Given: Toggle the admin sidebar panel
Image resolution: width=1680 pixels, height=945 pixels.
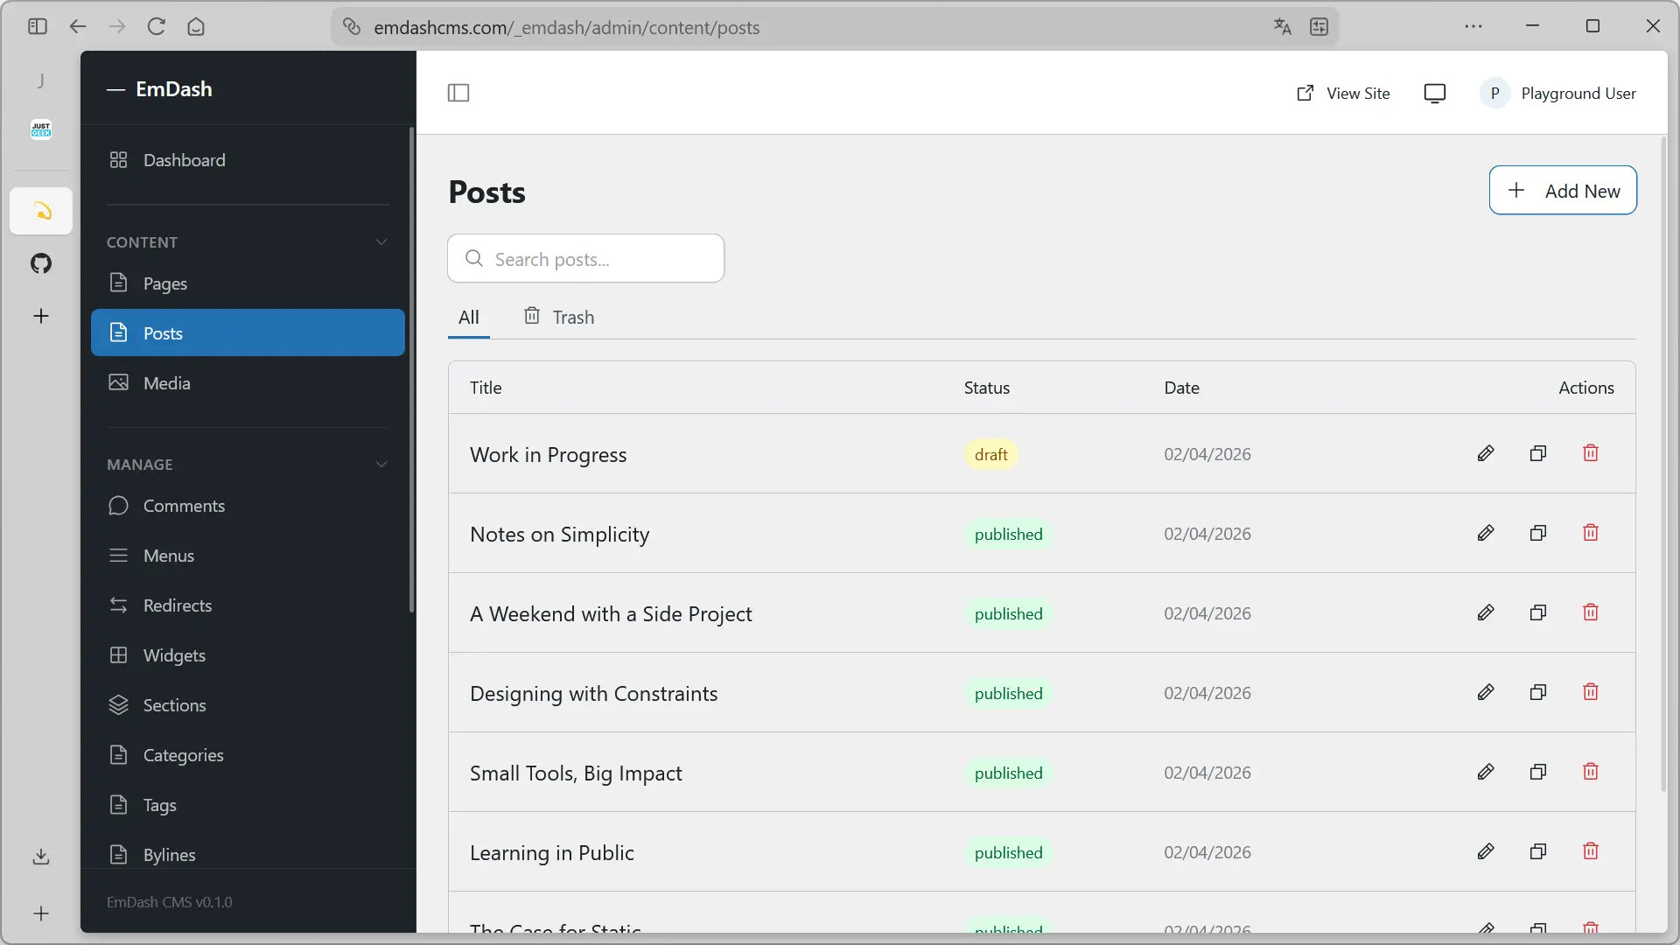Looking at the screenshot, I should point(458,93).
